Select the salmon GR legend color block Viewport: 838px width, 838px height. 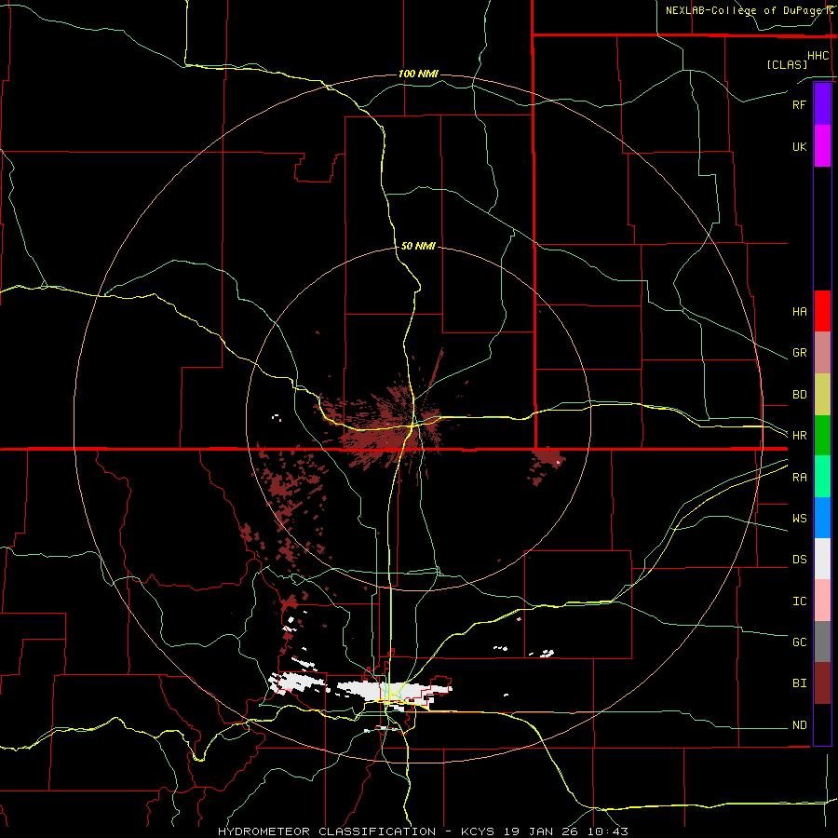(822, 353)
